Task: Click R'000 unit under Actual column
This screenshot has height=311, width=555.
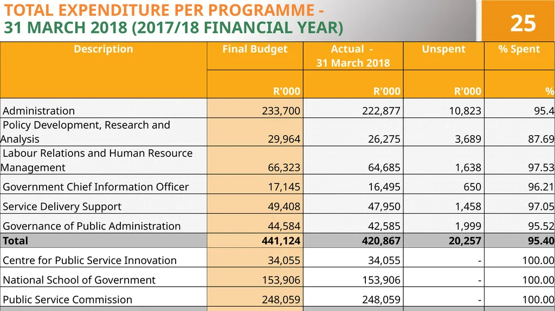Action: [x=386, y=91]
